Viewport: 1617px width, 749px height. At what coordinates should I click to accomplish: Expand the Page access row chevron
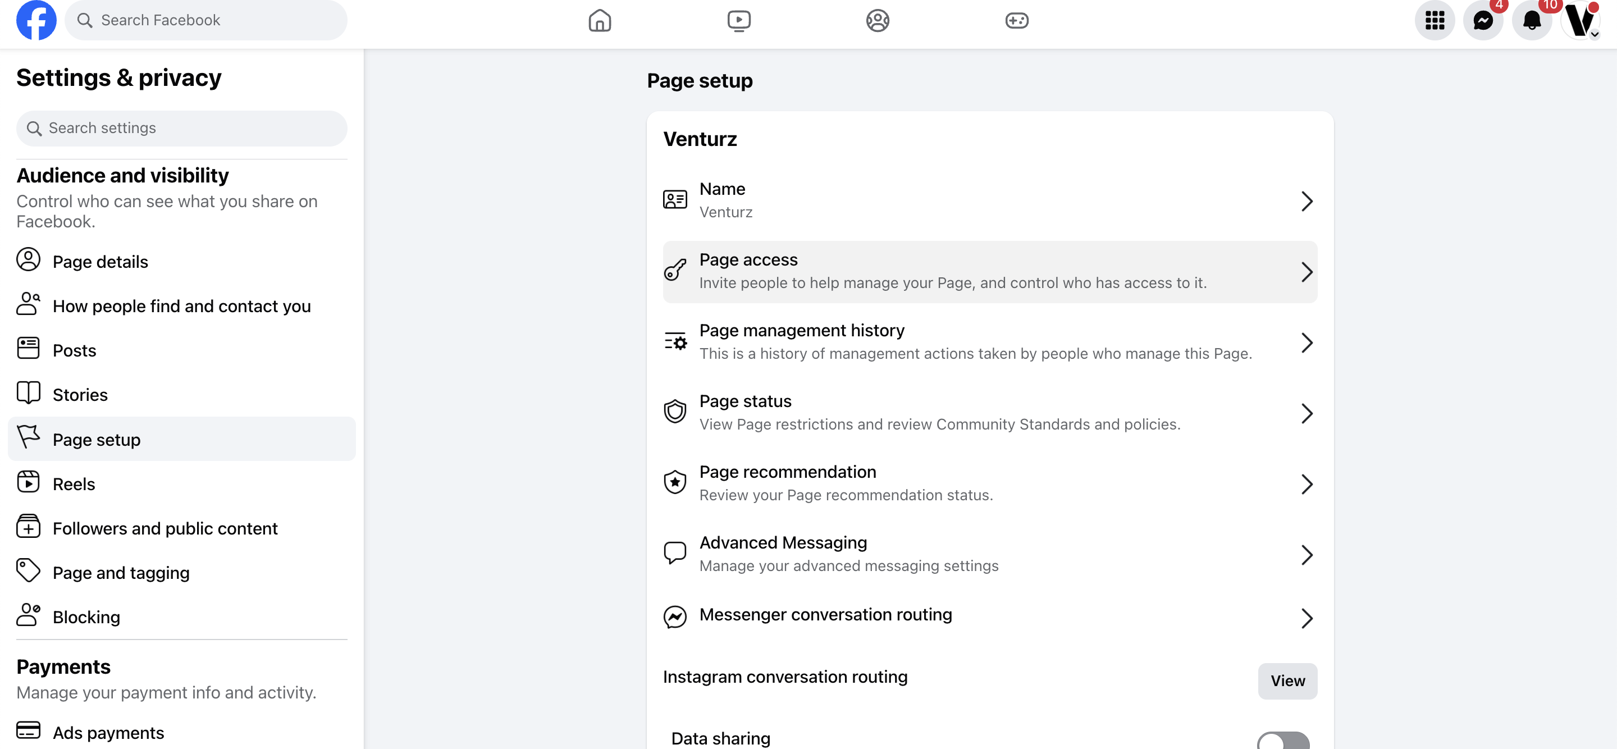point(1307,272)
